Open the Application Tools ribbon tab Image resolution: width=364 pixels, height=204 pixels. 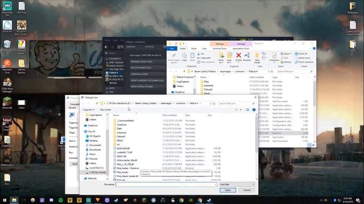[241, 49]
